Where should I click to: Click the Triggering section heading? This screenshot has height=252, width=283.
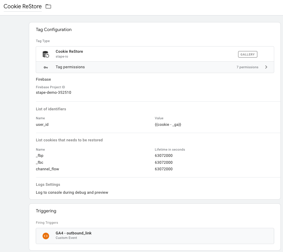46,211
